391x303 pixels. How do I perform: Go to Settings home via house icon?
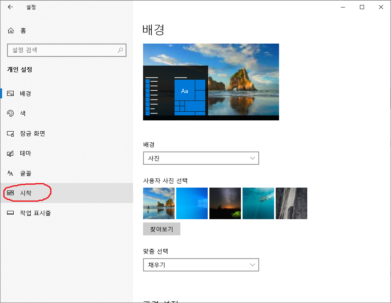(11, 31)
